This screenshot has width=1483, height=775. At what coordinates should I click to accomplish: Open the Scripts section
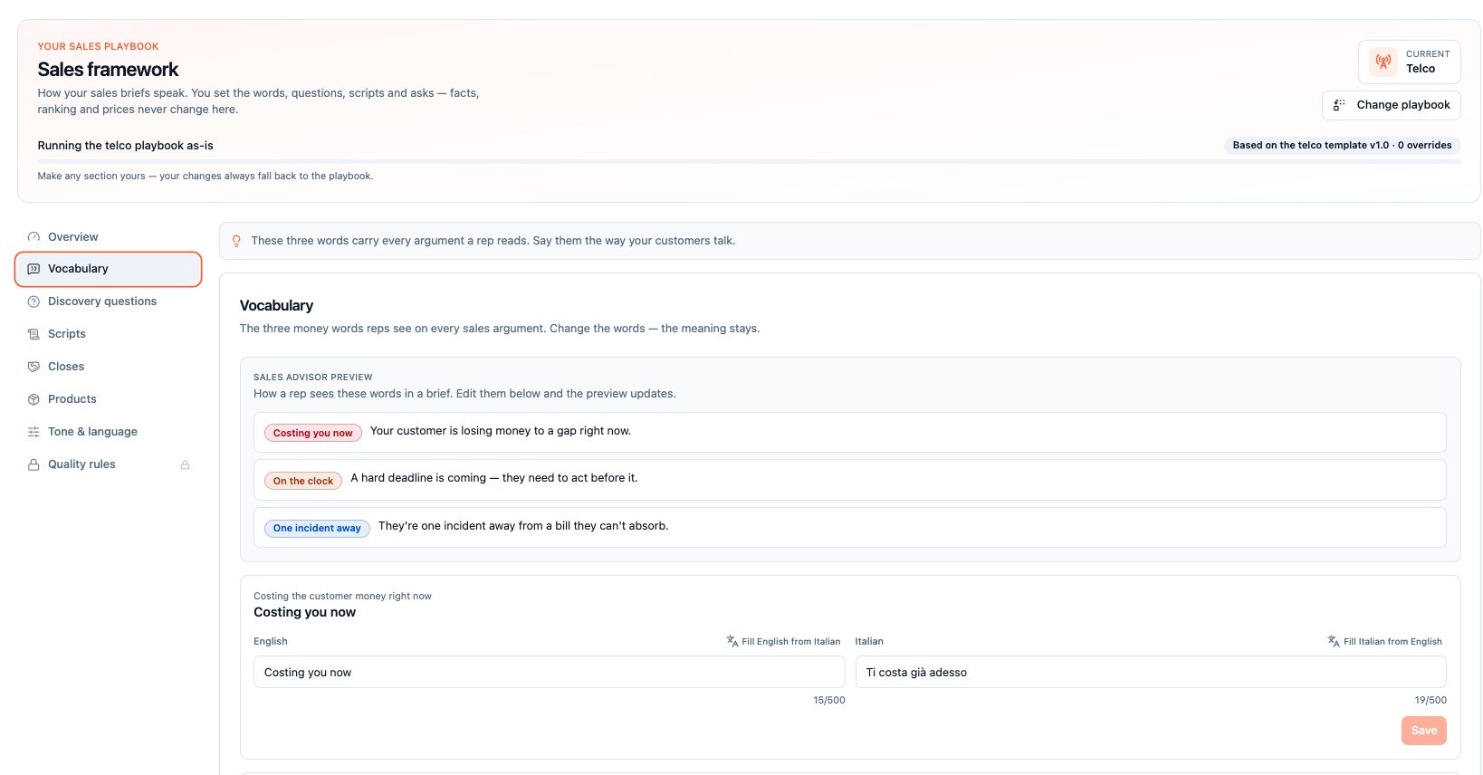tap(108, 334)
